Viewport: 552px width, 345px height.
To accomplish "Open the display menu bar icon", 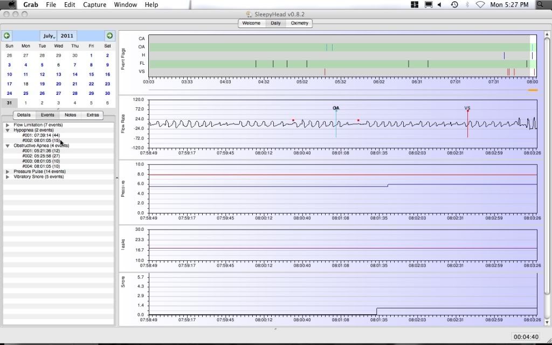I will tap(429, 4).
